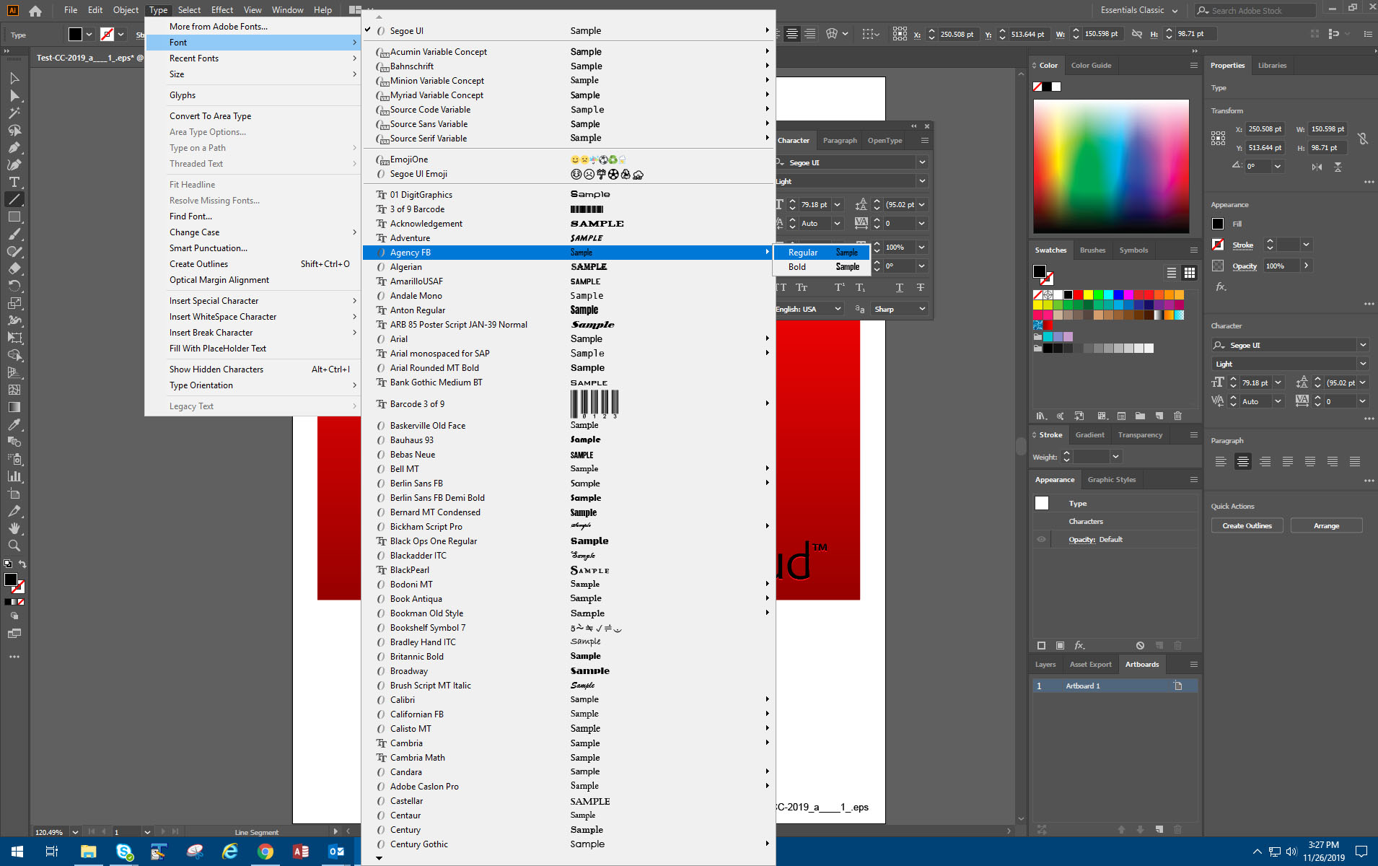Viewport: 1378px width, 866px height.
Task: Click the Delete Swatch trash icon
Action: click(x=1177, y=416)
